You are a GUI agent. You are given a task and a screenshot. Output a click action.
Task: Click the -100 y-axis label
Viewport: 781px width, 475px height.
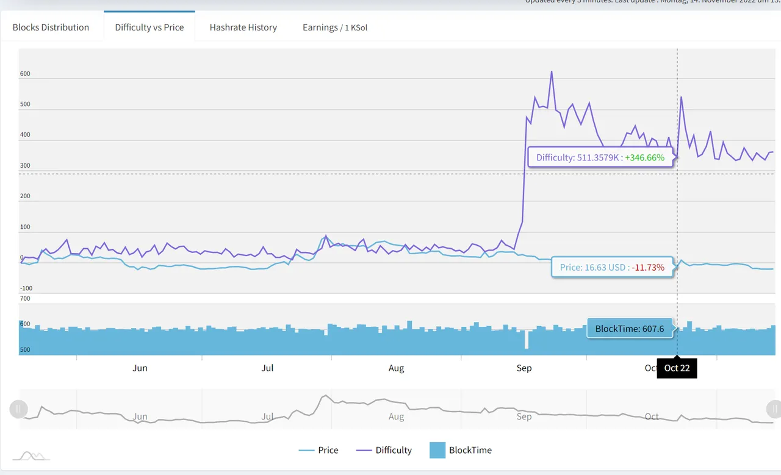pos(26,288)
